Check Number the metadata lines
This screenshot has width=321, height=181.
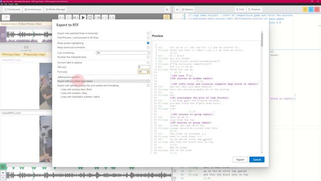click(x=148, y=57)
